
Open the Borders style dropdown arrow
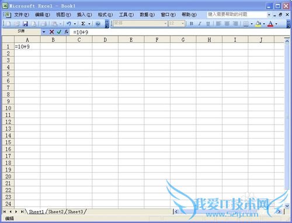point(252,24)
